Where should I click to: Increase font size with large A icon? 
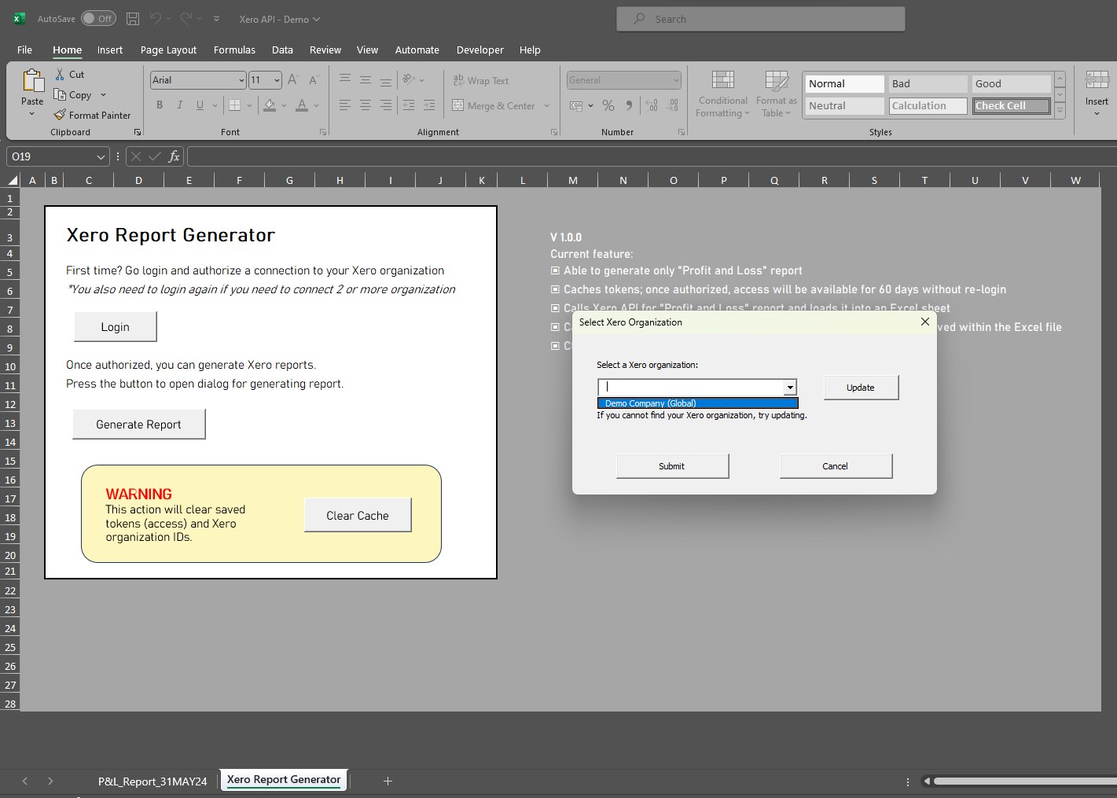pyautogui.click(x=292, y=79)
